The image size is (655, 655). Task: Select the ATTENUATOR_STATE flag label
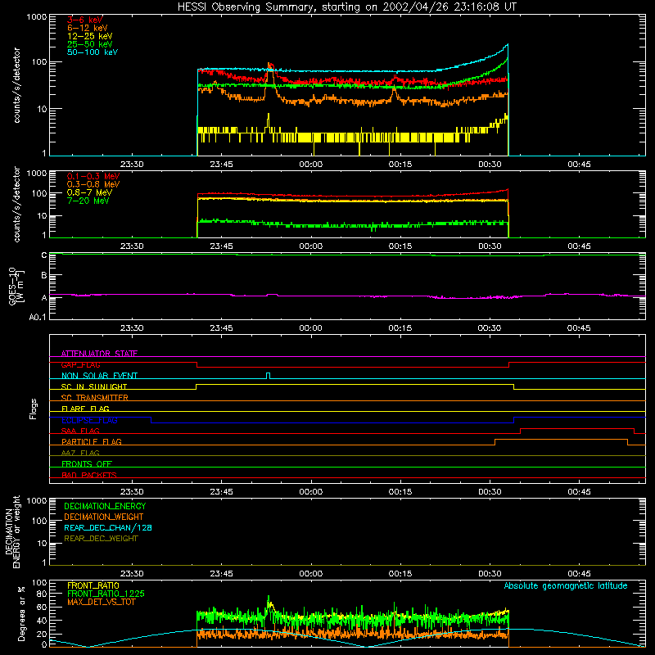point(99,354)
